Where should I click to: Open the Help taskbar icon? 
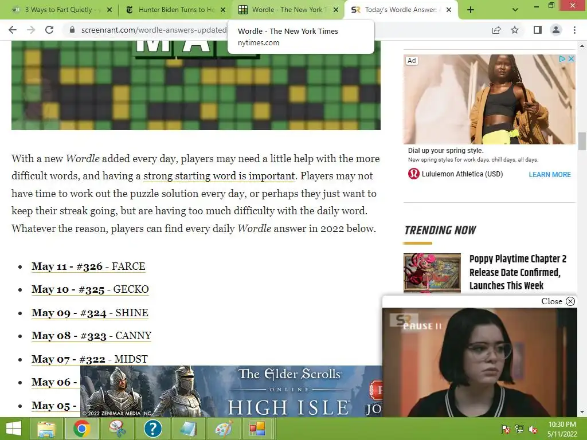[x=152, y=429]
